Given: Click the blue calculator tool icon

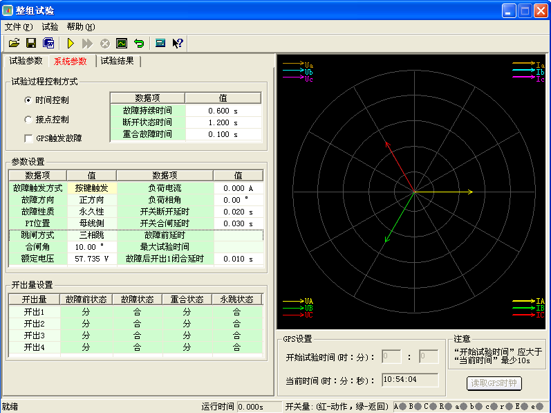Looking at the screenshot, I should pyautogui.click(x=160, y=43).
